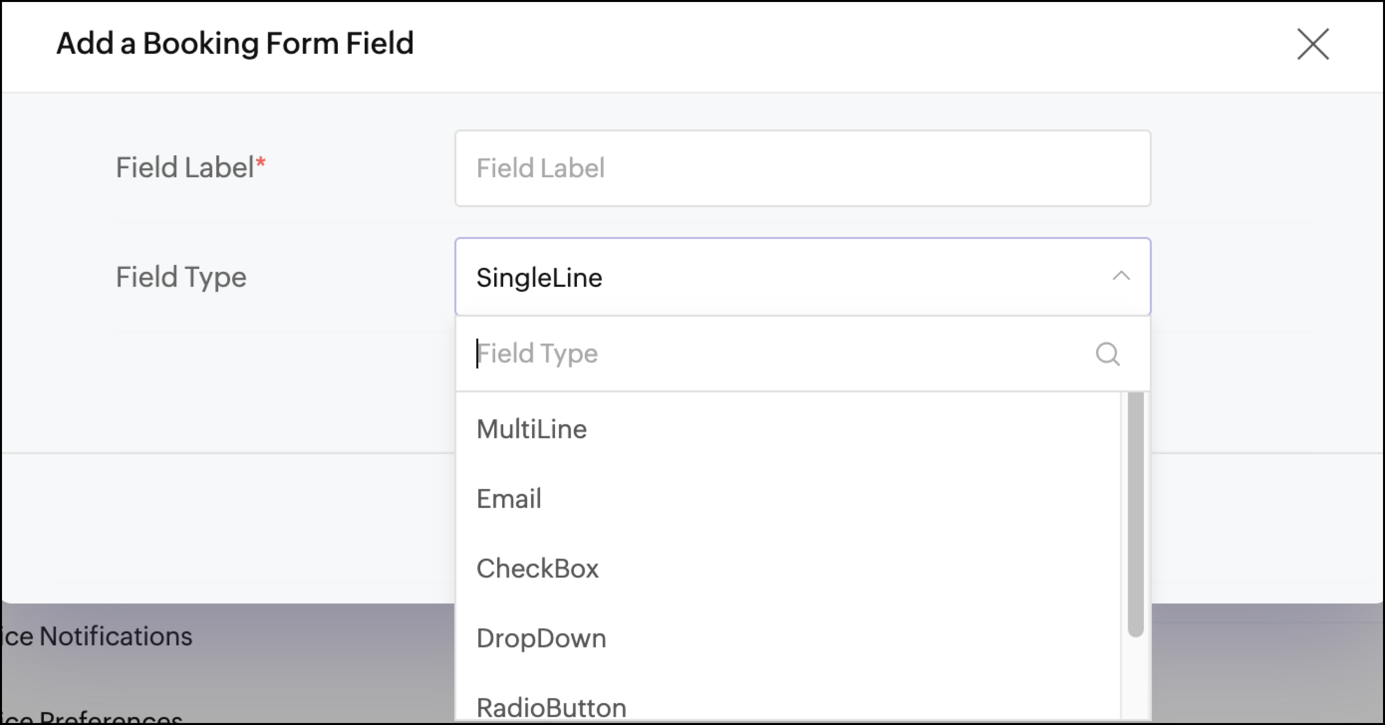Choose Email from the field type list
This screenshot has width=1385, height=725.
point(509,499)
